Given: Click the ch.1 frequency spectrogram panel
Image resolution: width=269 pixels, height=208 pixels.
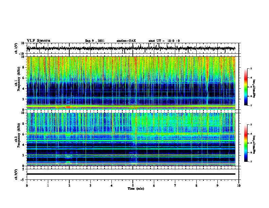Looking at the screenshot, I should [131, 83].
